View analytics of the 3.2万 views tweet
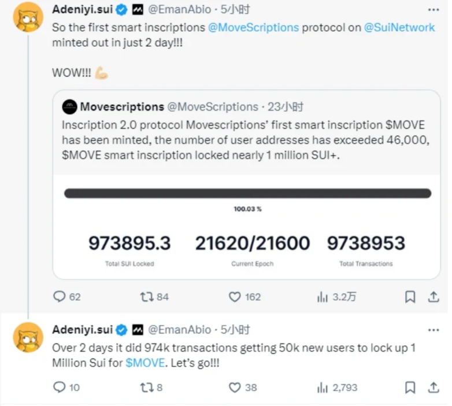The height and width of the screenshot is (406, 452). point(336,297)
